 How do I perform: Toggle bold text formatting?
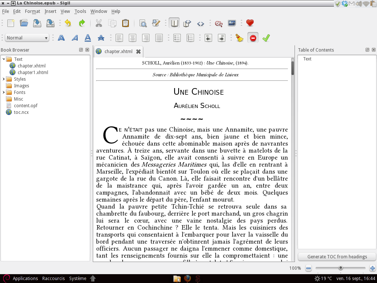coord(61,38)
